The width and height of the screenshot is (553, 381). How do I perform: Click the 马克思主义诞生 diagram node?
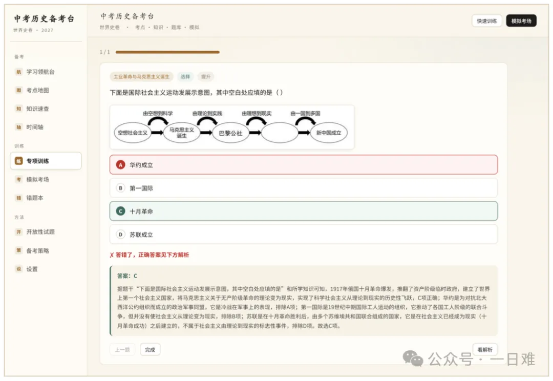182,133
